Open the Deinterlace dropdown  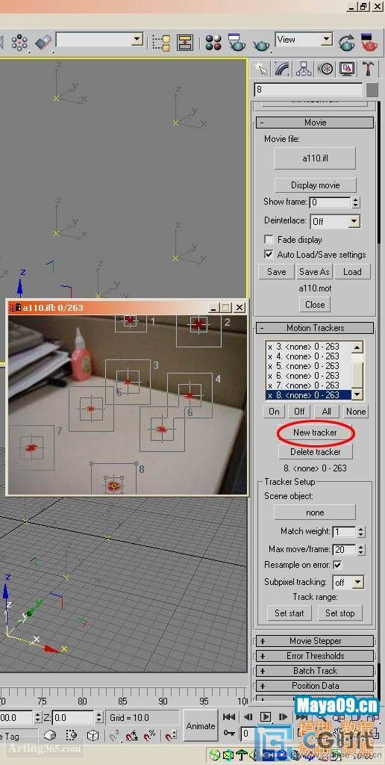point(354,221)
